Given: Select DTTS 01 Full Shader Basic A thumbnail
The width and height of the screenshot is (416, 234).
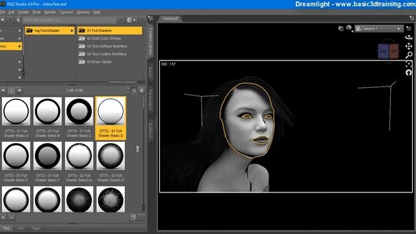Looking at the screenshot, I should click(16, 111).
